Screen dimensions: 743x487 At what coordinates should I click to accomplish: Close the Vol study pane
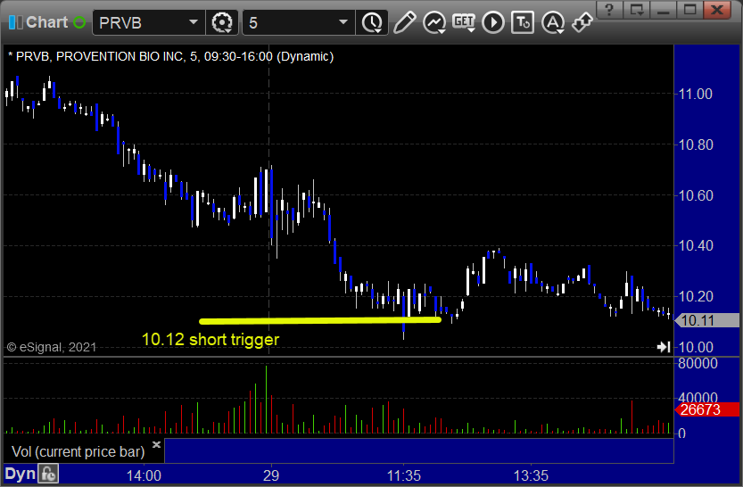coord(157,444)
